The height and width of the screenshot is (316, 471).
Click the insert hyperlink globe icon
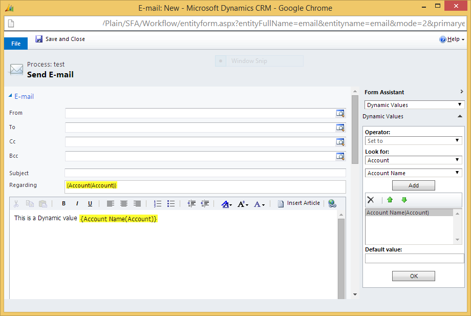tap(332, 203)
